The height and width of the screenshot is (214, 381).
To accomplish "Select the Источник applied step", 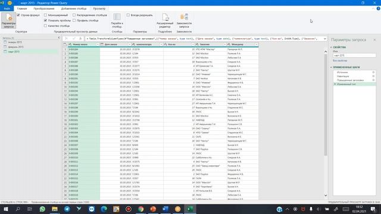I will point(342,73).
